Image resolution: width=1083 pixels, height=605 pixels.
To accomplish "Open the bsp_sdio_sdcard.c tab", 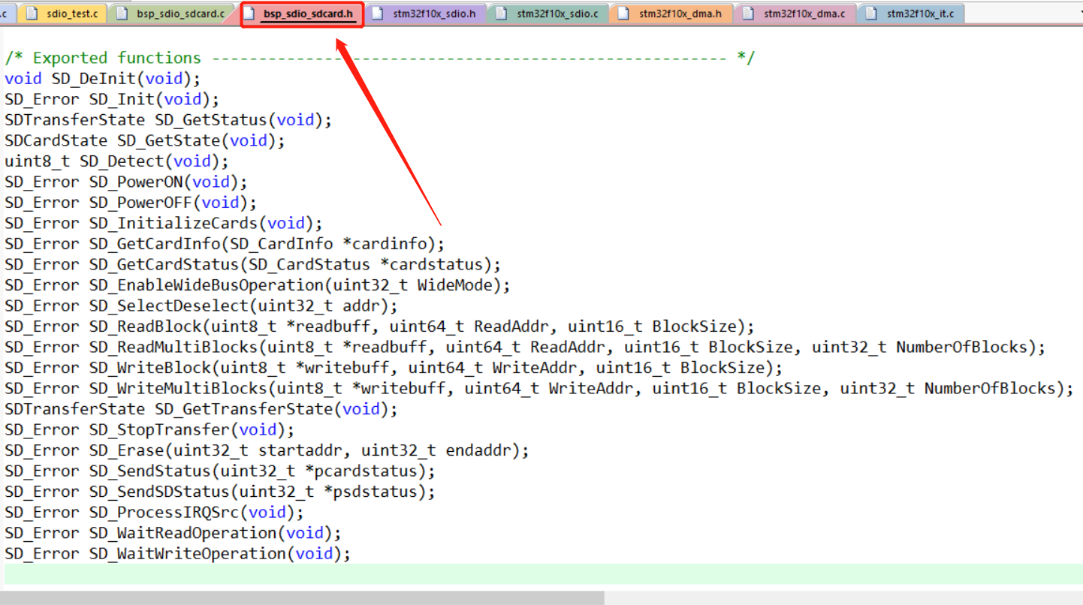I will (172, 14).
